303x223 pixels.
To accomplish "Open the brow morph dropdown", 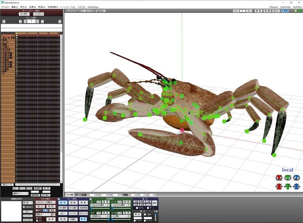I will click(x=100, y=216).
